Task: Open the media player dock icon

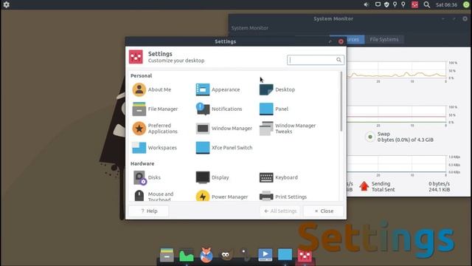Action: (x=265, y=255)
